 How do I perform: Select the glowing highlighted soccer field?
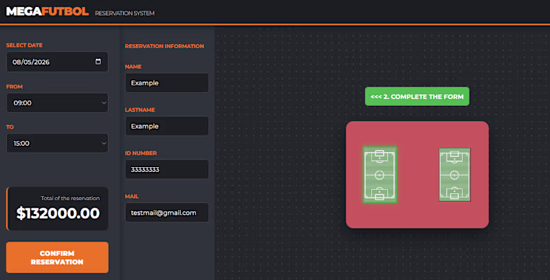pyautogui.click(x=379, y=175)
